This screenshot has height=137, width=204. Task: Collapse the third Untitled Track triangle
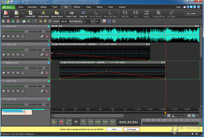click(x=4, y=63)
